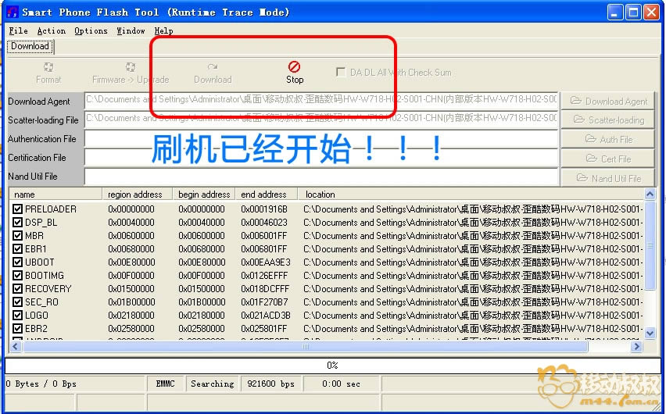Image resolution: width=666 pixels, height=414 pixels.
Task: Click the Auth File folder button
Action: [608, 139]
